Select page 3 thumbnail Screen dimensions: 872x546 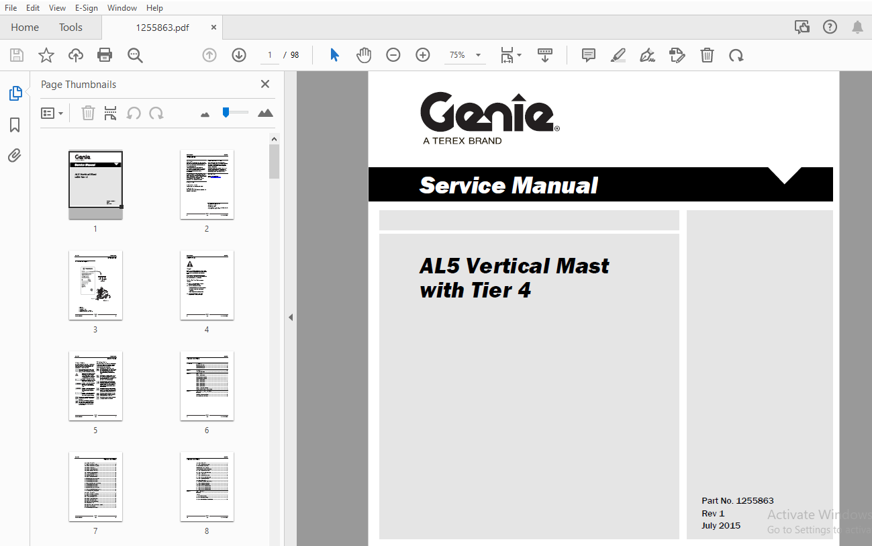[x=95, y=285]
